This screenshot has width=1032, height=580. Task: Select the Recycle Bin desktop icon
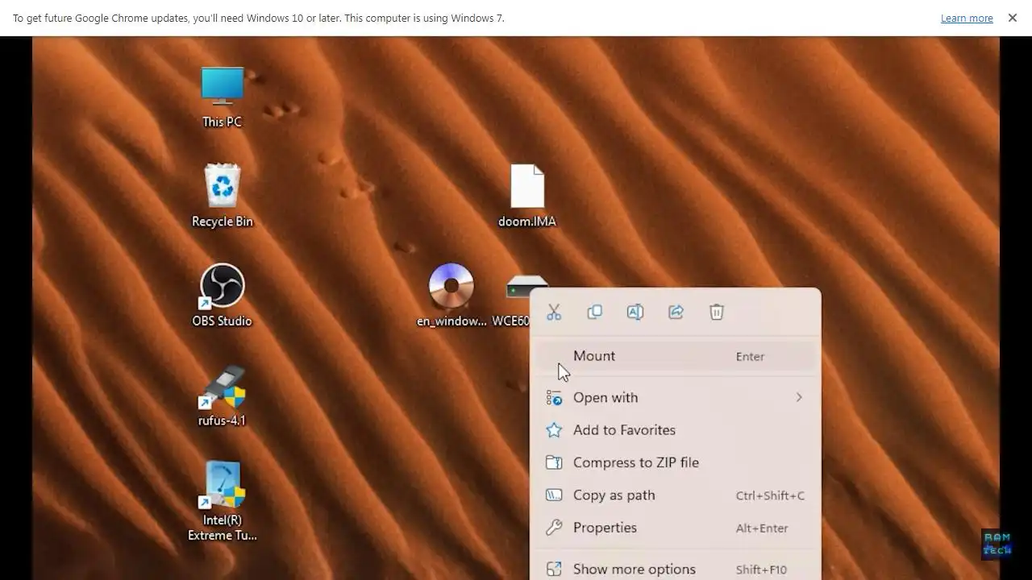(x=223, y=186)
